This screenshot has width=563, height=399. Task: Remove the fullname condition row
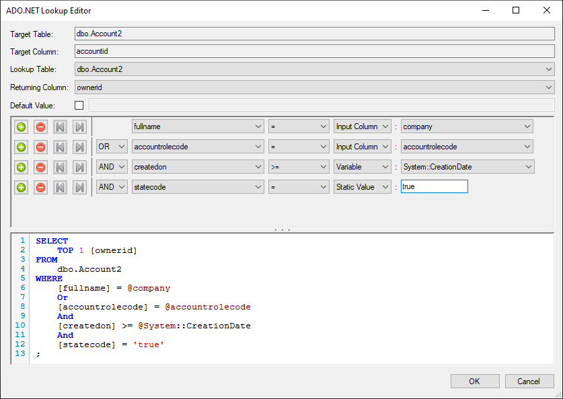pos(40,126)
